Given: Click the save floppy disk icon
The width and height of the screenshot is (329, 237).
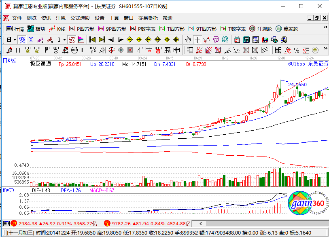Looking at the screenshot, I should [265, 40].
